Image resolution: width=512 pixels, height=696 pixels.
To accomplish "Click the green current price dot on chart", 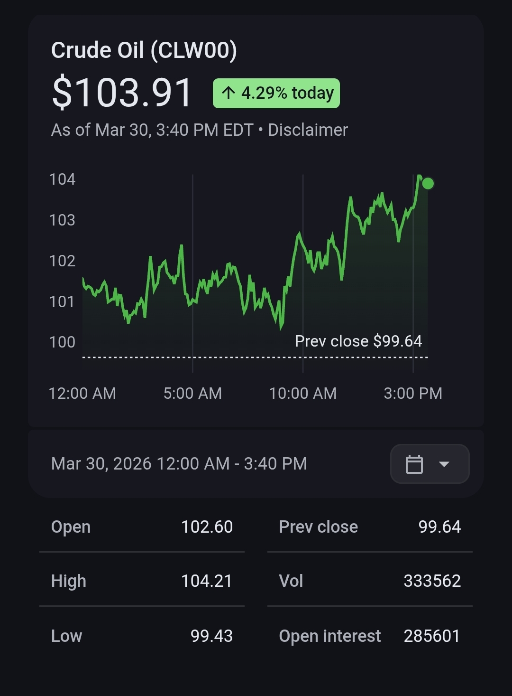I will pyautogui.click(x=428, y=183).
